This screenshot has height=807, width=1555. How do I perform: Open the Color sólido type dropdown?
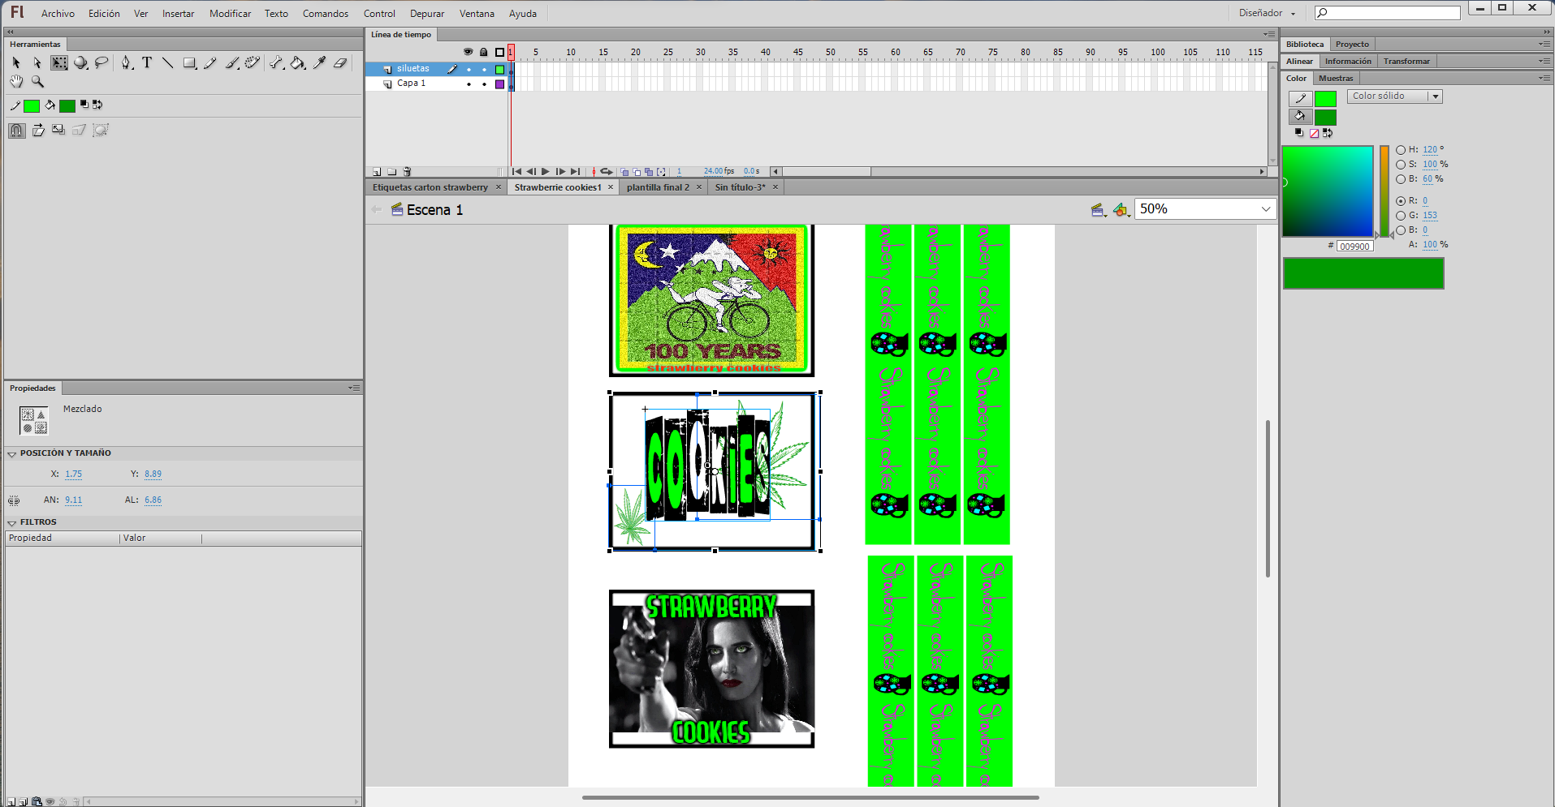pyautogui.click(x=1394, y=97)
